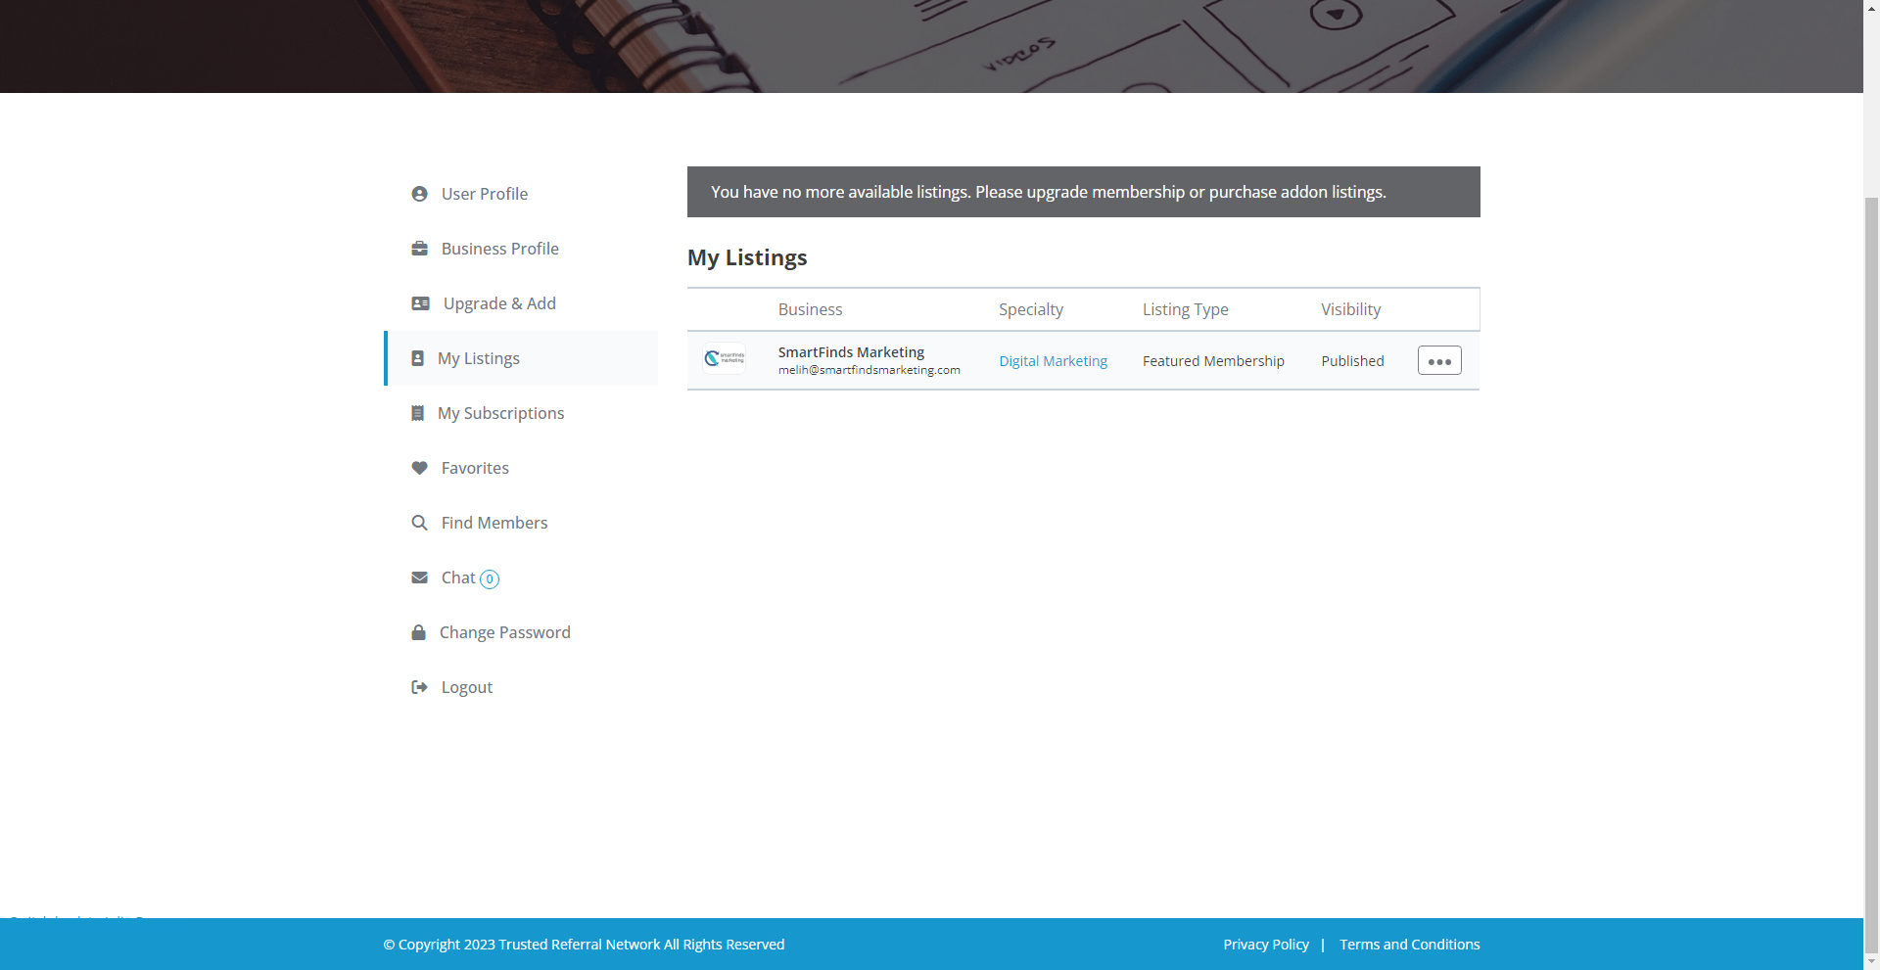Screen dimensions: 1880x970
Task: Click the Favorites heart icon
Action: coord(419,468)
